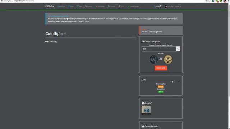Open the Chrome menu hamburger icon
Image resolution: width=230 pixels, height=129 pixels.
229,1
